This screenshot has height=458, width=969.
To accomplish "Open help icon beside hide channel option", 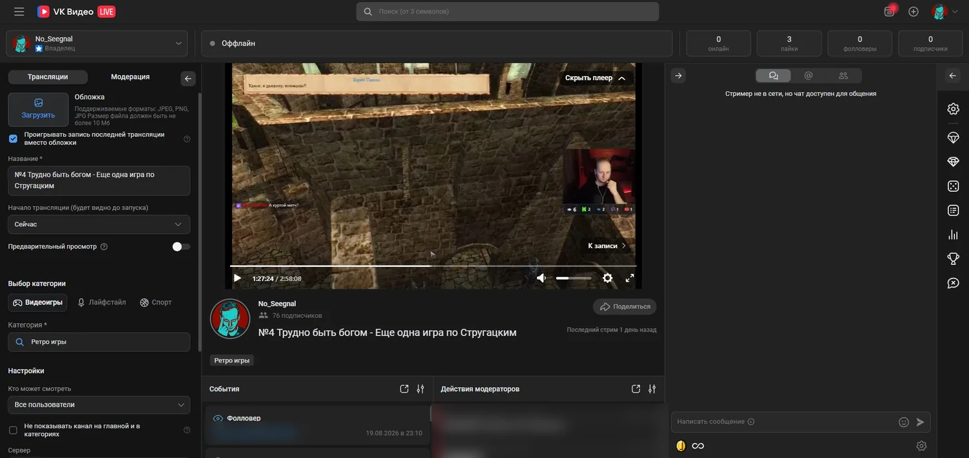I will [x=187, y=430].
